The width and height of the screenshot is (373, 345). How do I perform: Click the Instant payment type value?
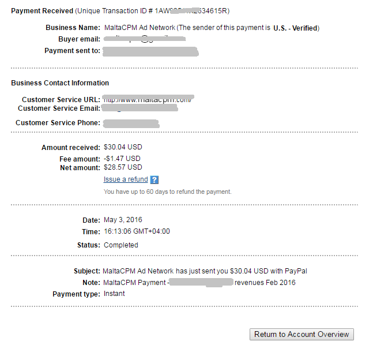[114, 294]
